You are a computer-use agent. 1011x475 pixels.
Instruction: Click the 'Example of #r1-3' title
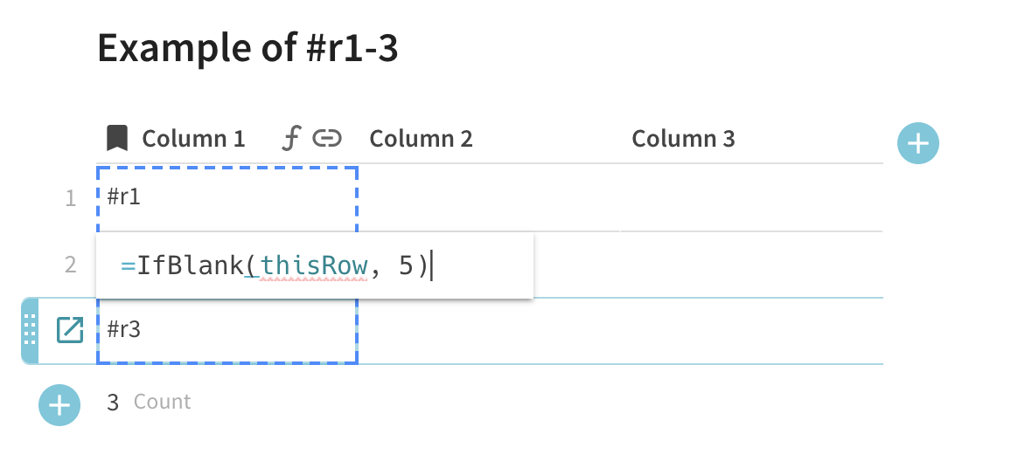pyautogui.click(x=248, y=48)
